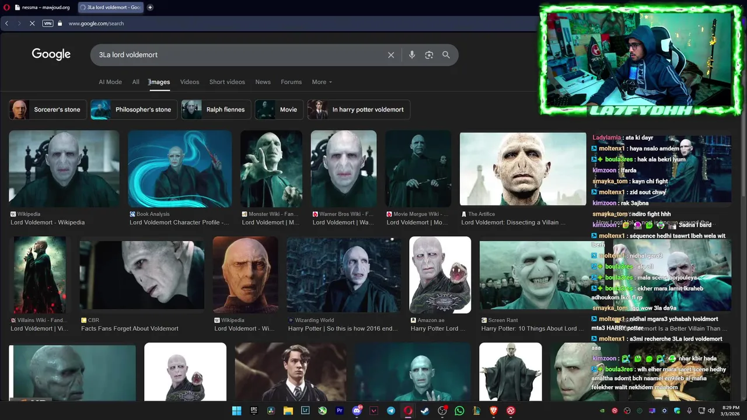This screenshot has height=420, width=747.
Task: Open Brave browser from the taskbar
Action: pos(494,411)
